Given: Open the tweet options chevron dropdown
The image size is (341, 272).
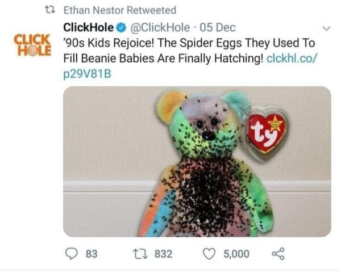Looking at the screenshot, I should [x=326, y=27].
